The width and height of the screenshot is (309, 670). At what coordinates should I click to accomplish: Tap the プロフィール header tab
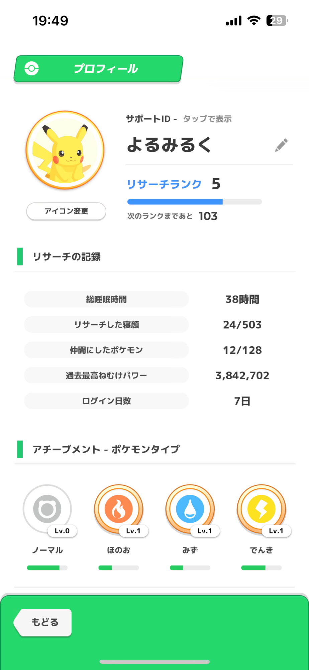click(98, 69)
